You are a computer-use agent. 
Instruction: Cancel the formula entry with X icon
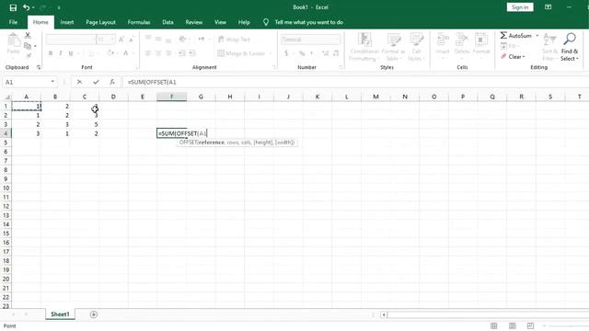coord(79,82)
